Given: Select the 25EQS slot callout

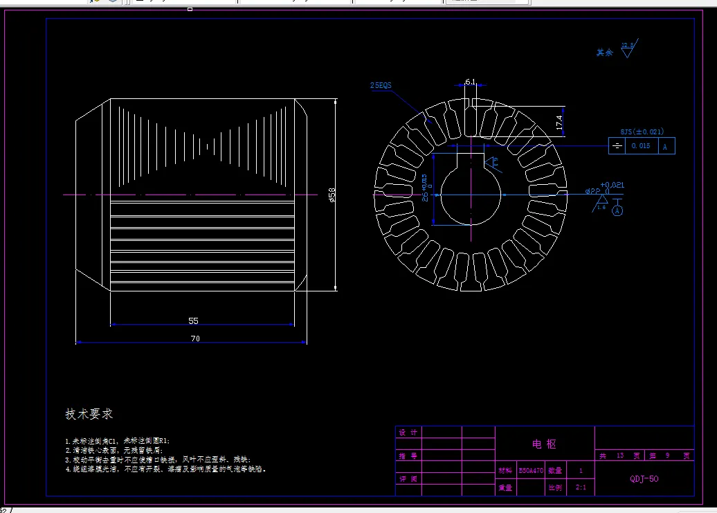Looking at the screenshot, I should click(x=381, y=86).
